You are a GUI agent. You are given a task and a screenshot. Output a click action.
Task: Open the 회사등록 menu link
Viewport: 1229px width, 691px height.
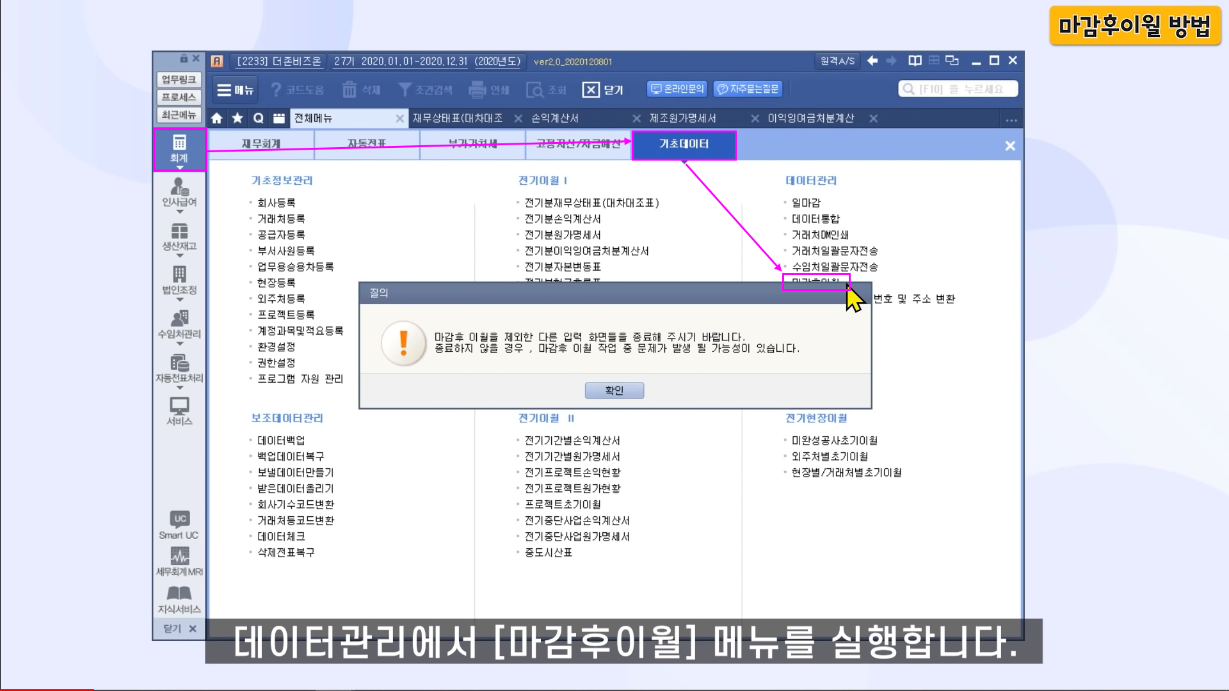276,203
